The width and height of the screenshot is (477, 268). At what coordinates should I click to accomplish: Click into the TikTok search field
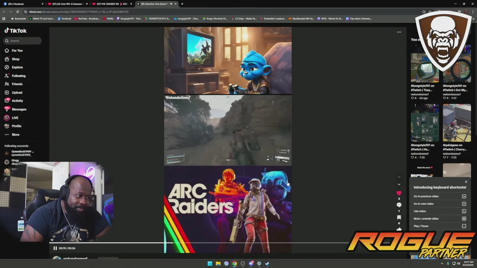[x=23, y=41]
